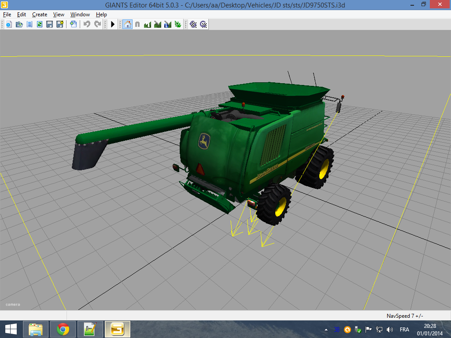
Task: Click the orange circular tray icon
Action: tap(347, 330)
